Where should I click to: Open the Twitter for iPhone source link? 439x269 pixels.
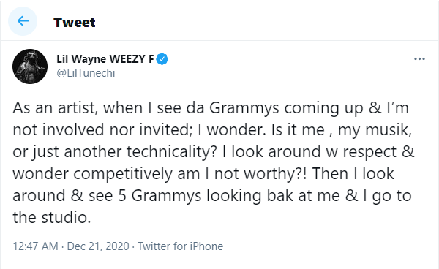tap(180, 246)
